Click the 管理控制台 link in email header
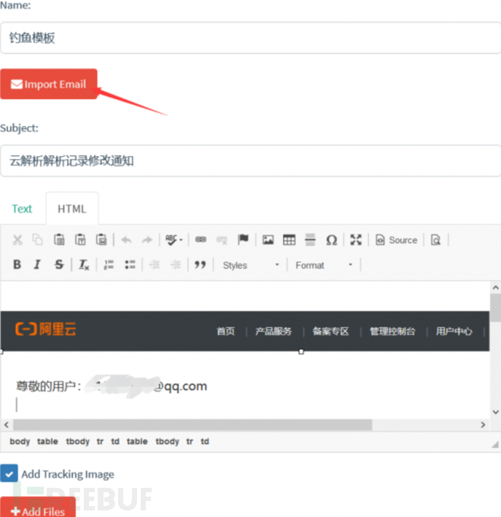The width and height of the screenshot is (501, 517). point(392,331)
